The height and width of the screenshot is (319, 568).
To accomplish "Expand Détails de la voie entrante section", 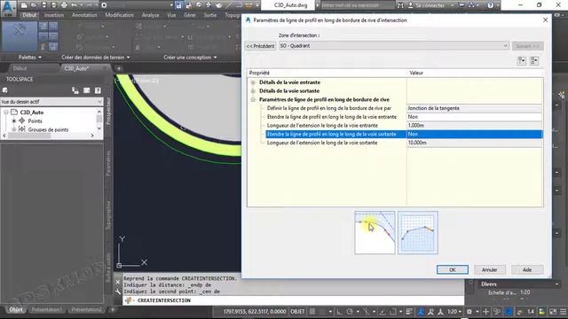I will 253,82.
